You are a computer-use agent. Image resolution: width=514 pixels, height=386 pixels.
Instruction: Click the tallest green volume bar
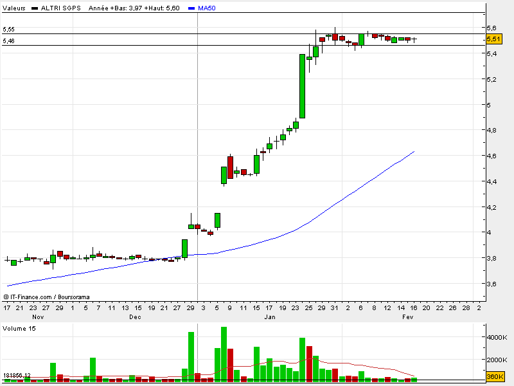(x=224, y=354)
